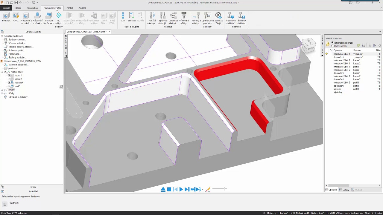Uncheck the kapsa1 feature checkbox
Screen dimensions: 383x215
(9, 76)
